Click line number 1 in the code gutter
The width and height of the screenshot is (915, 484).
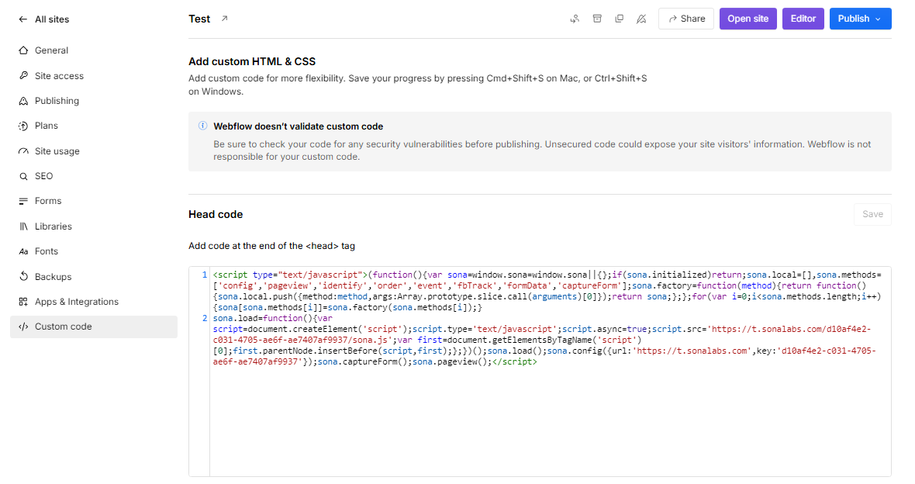(x=204, y=275)
